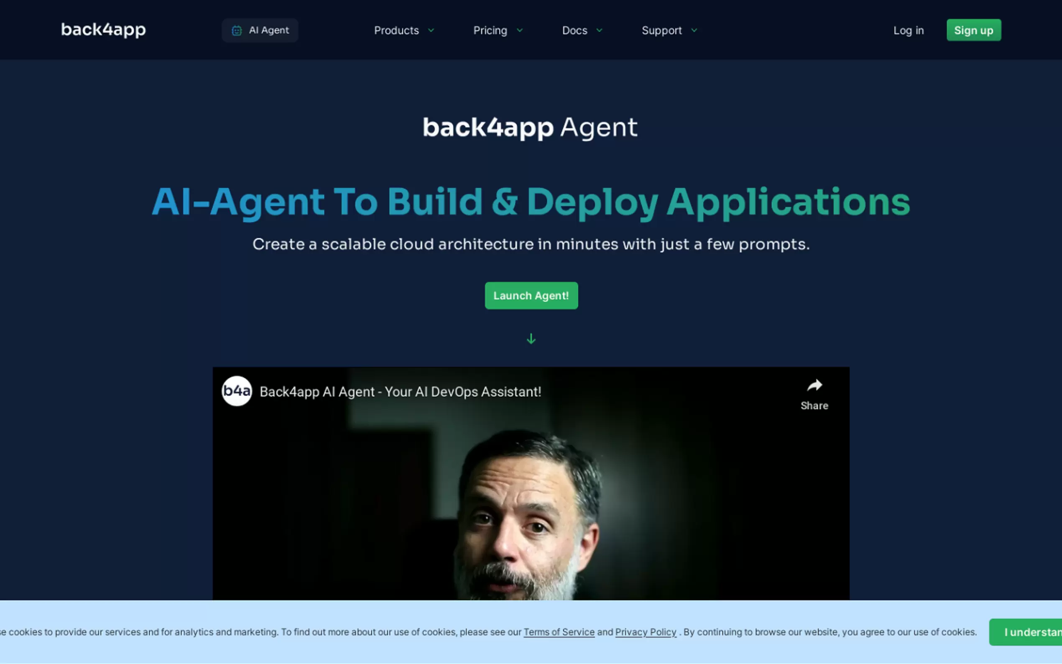
Task: Click the b4a channel avatar on the video
Action: click(x=236, y=391)
